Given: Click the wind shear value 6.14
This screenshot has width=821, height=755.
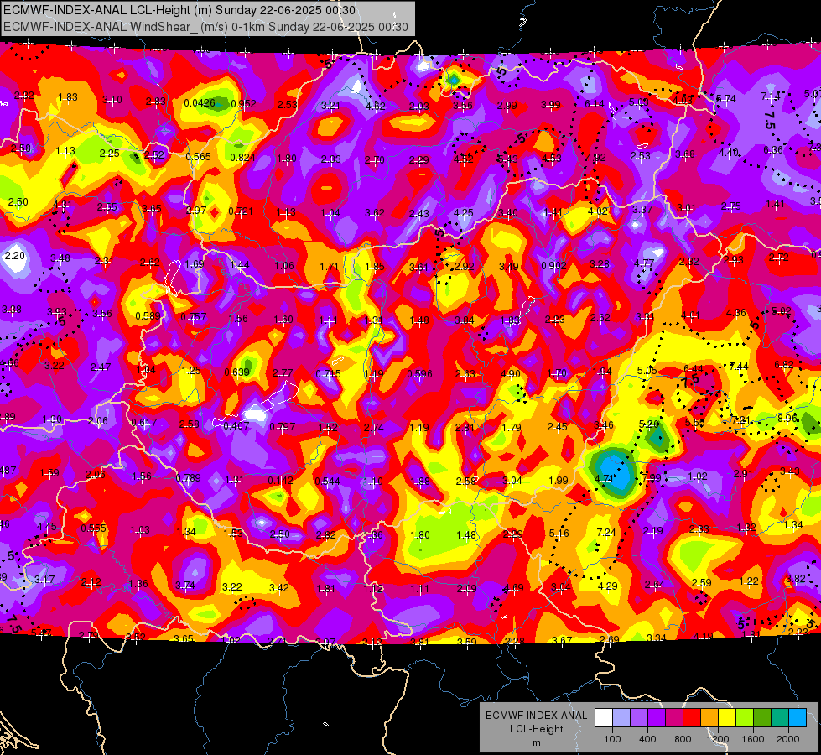Looking at the screenshot, I should pyautogui.click(x=595, y=104).
